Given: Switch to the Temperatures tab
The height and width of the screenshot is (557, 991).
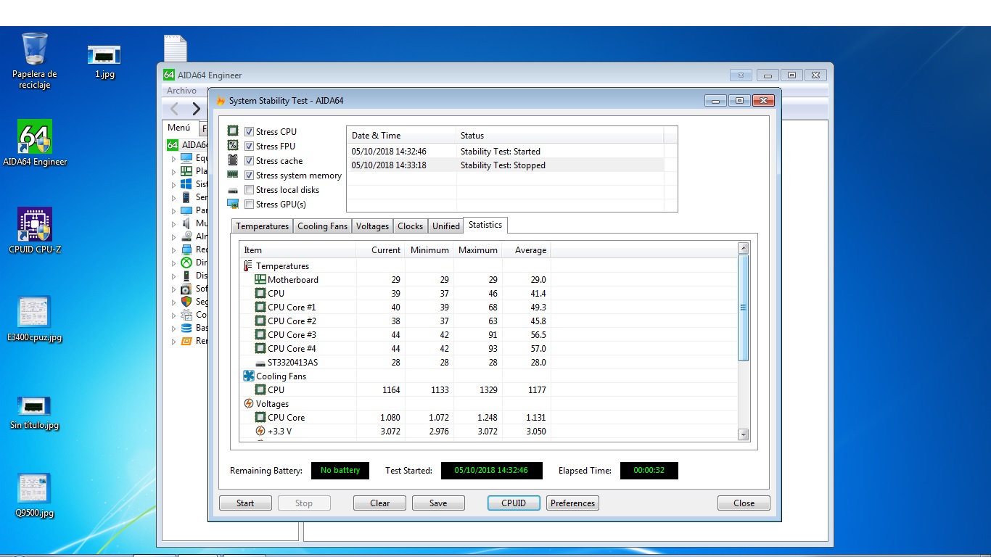Looking at the screenshot, I should coord(262,226).
